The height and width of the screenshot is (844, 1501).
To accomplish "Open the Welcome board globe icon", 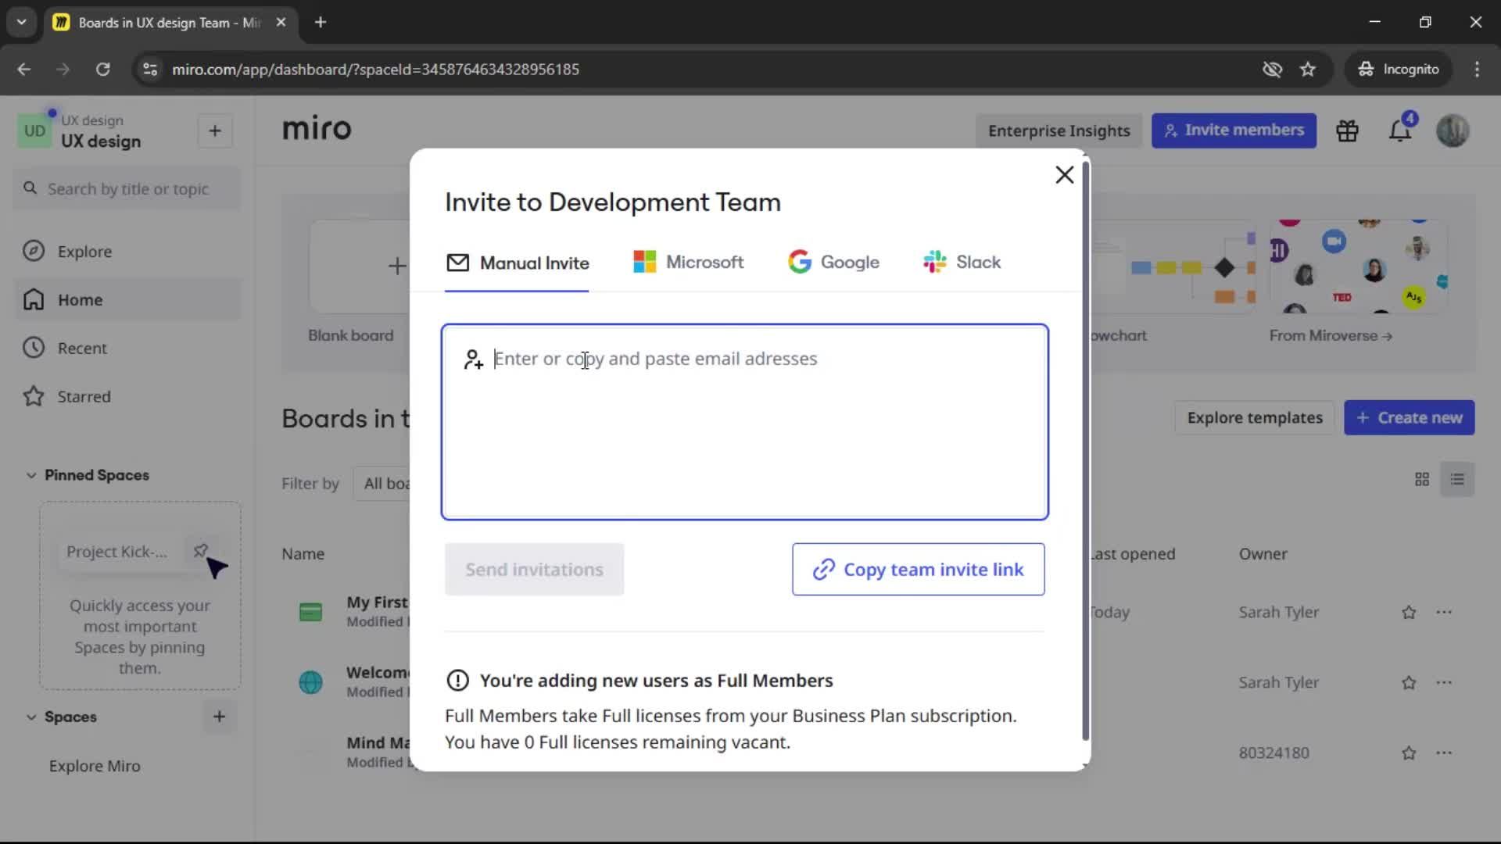I will coord(310,682).
